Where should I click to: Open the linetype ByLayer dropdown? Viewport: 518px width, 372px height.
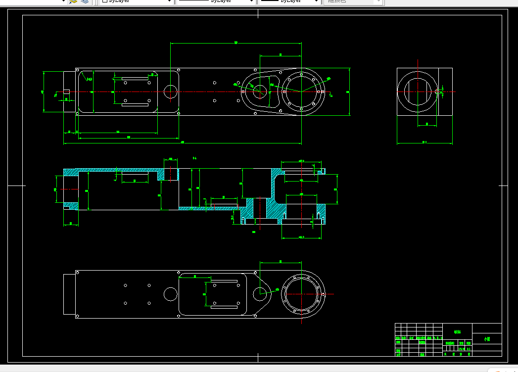pyautogui.click(x=216, y=1)
